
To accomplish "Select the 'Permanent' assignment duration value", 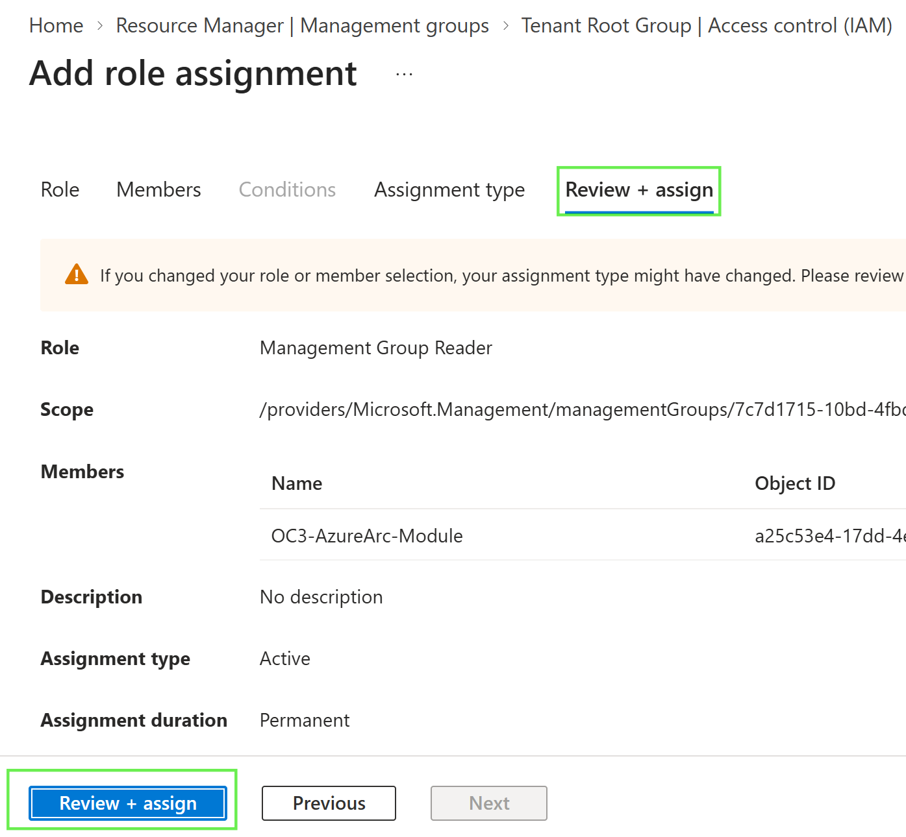I will [305, 720].
